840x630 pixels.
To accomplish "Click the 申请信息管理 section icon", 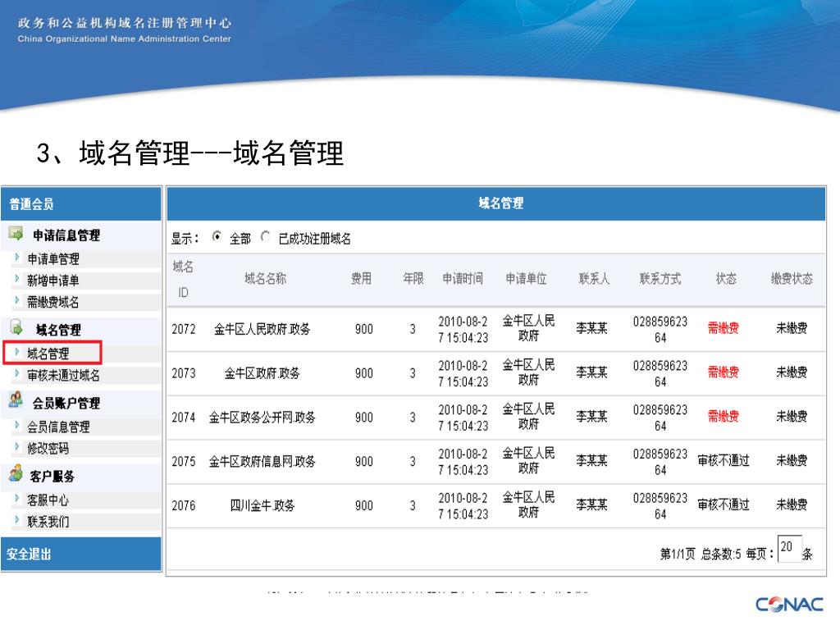I will pyautogui.click(x=16, y=234).
